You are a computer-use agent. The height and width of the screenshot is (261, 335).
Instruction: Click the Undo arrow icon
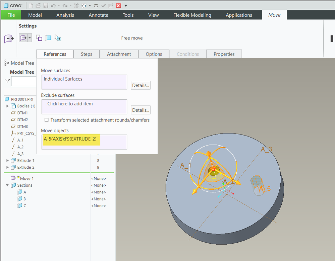53,6
